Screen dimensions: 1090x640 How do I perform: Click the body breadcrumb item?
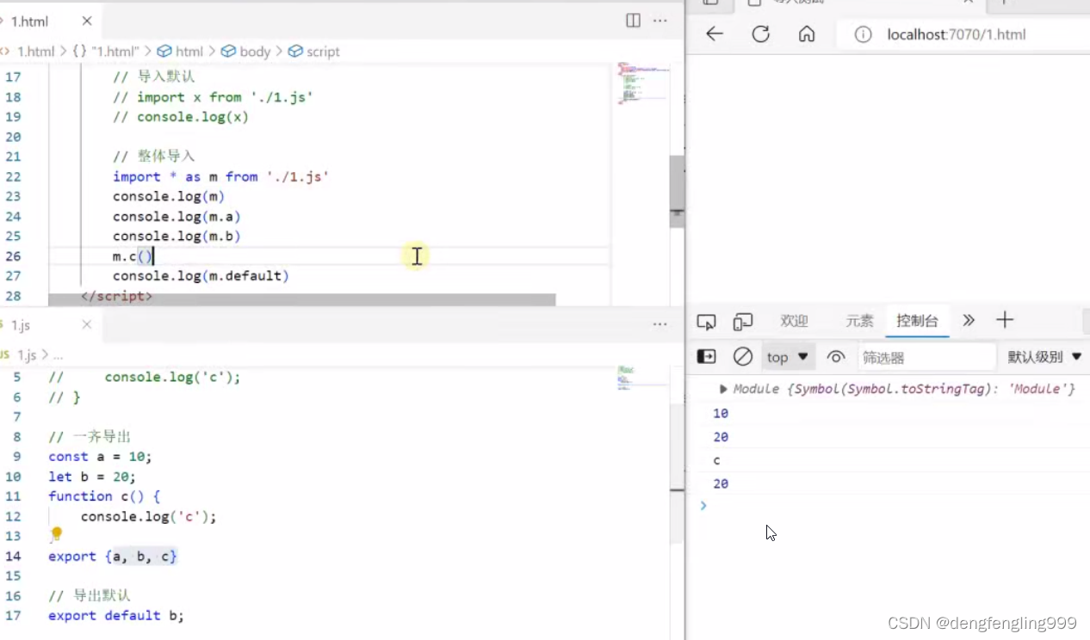click(246, 52)
